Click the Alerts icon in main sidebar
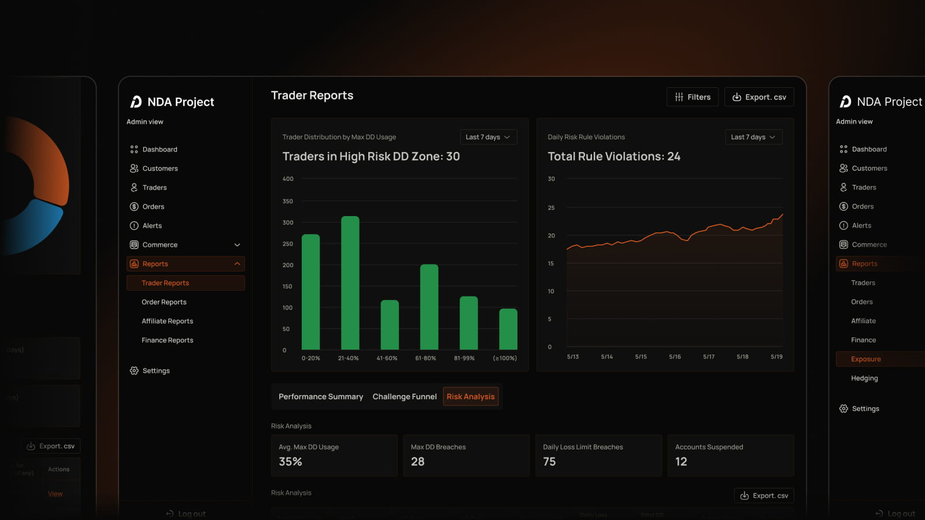The image size is (925, 520). point(134,225)
